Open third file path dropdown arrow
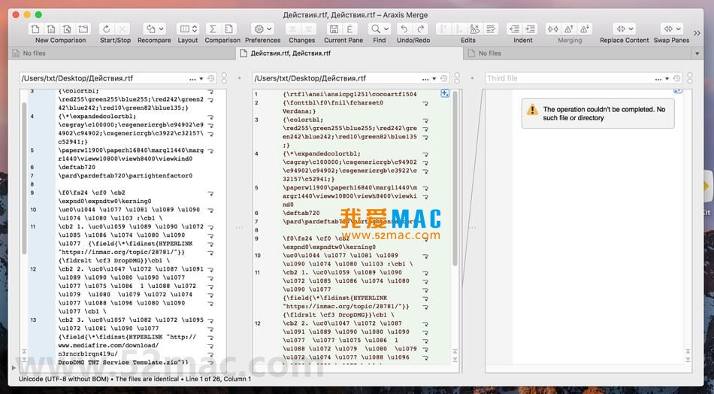The width and height of the screenshot is (714, 394). pyautogui.click(x=667, y=79)
